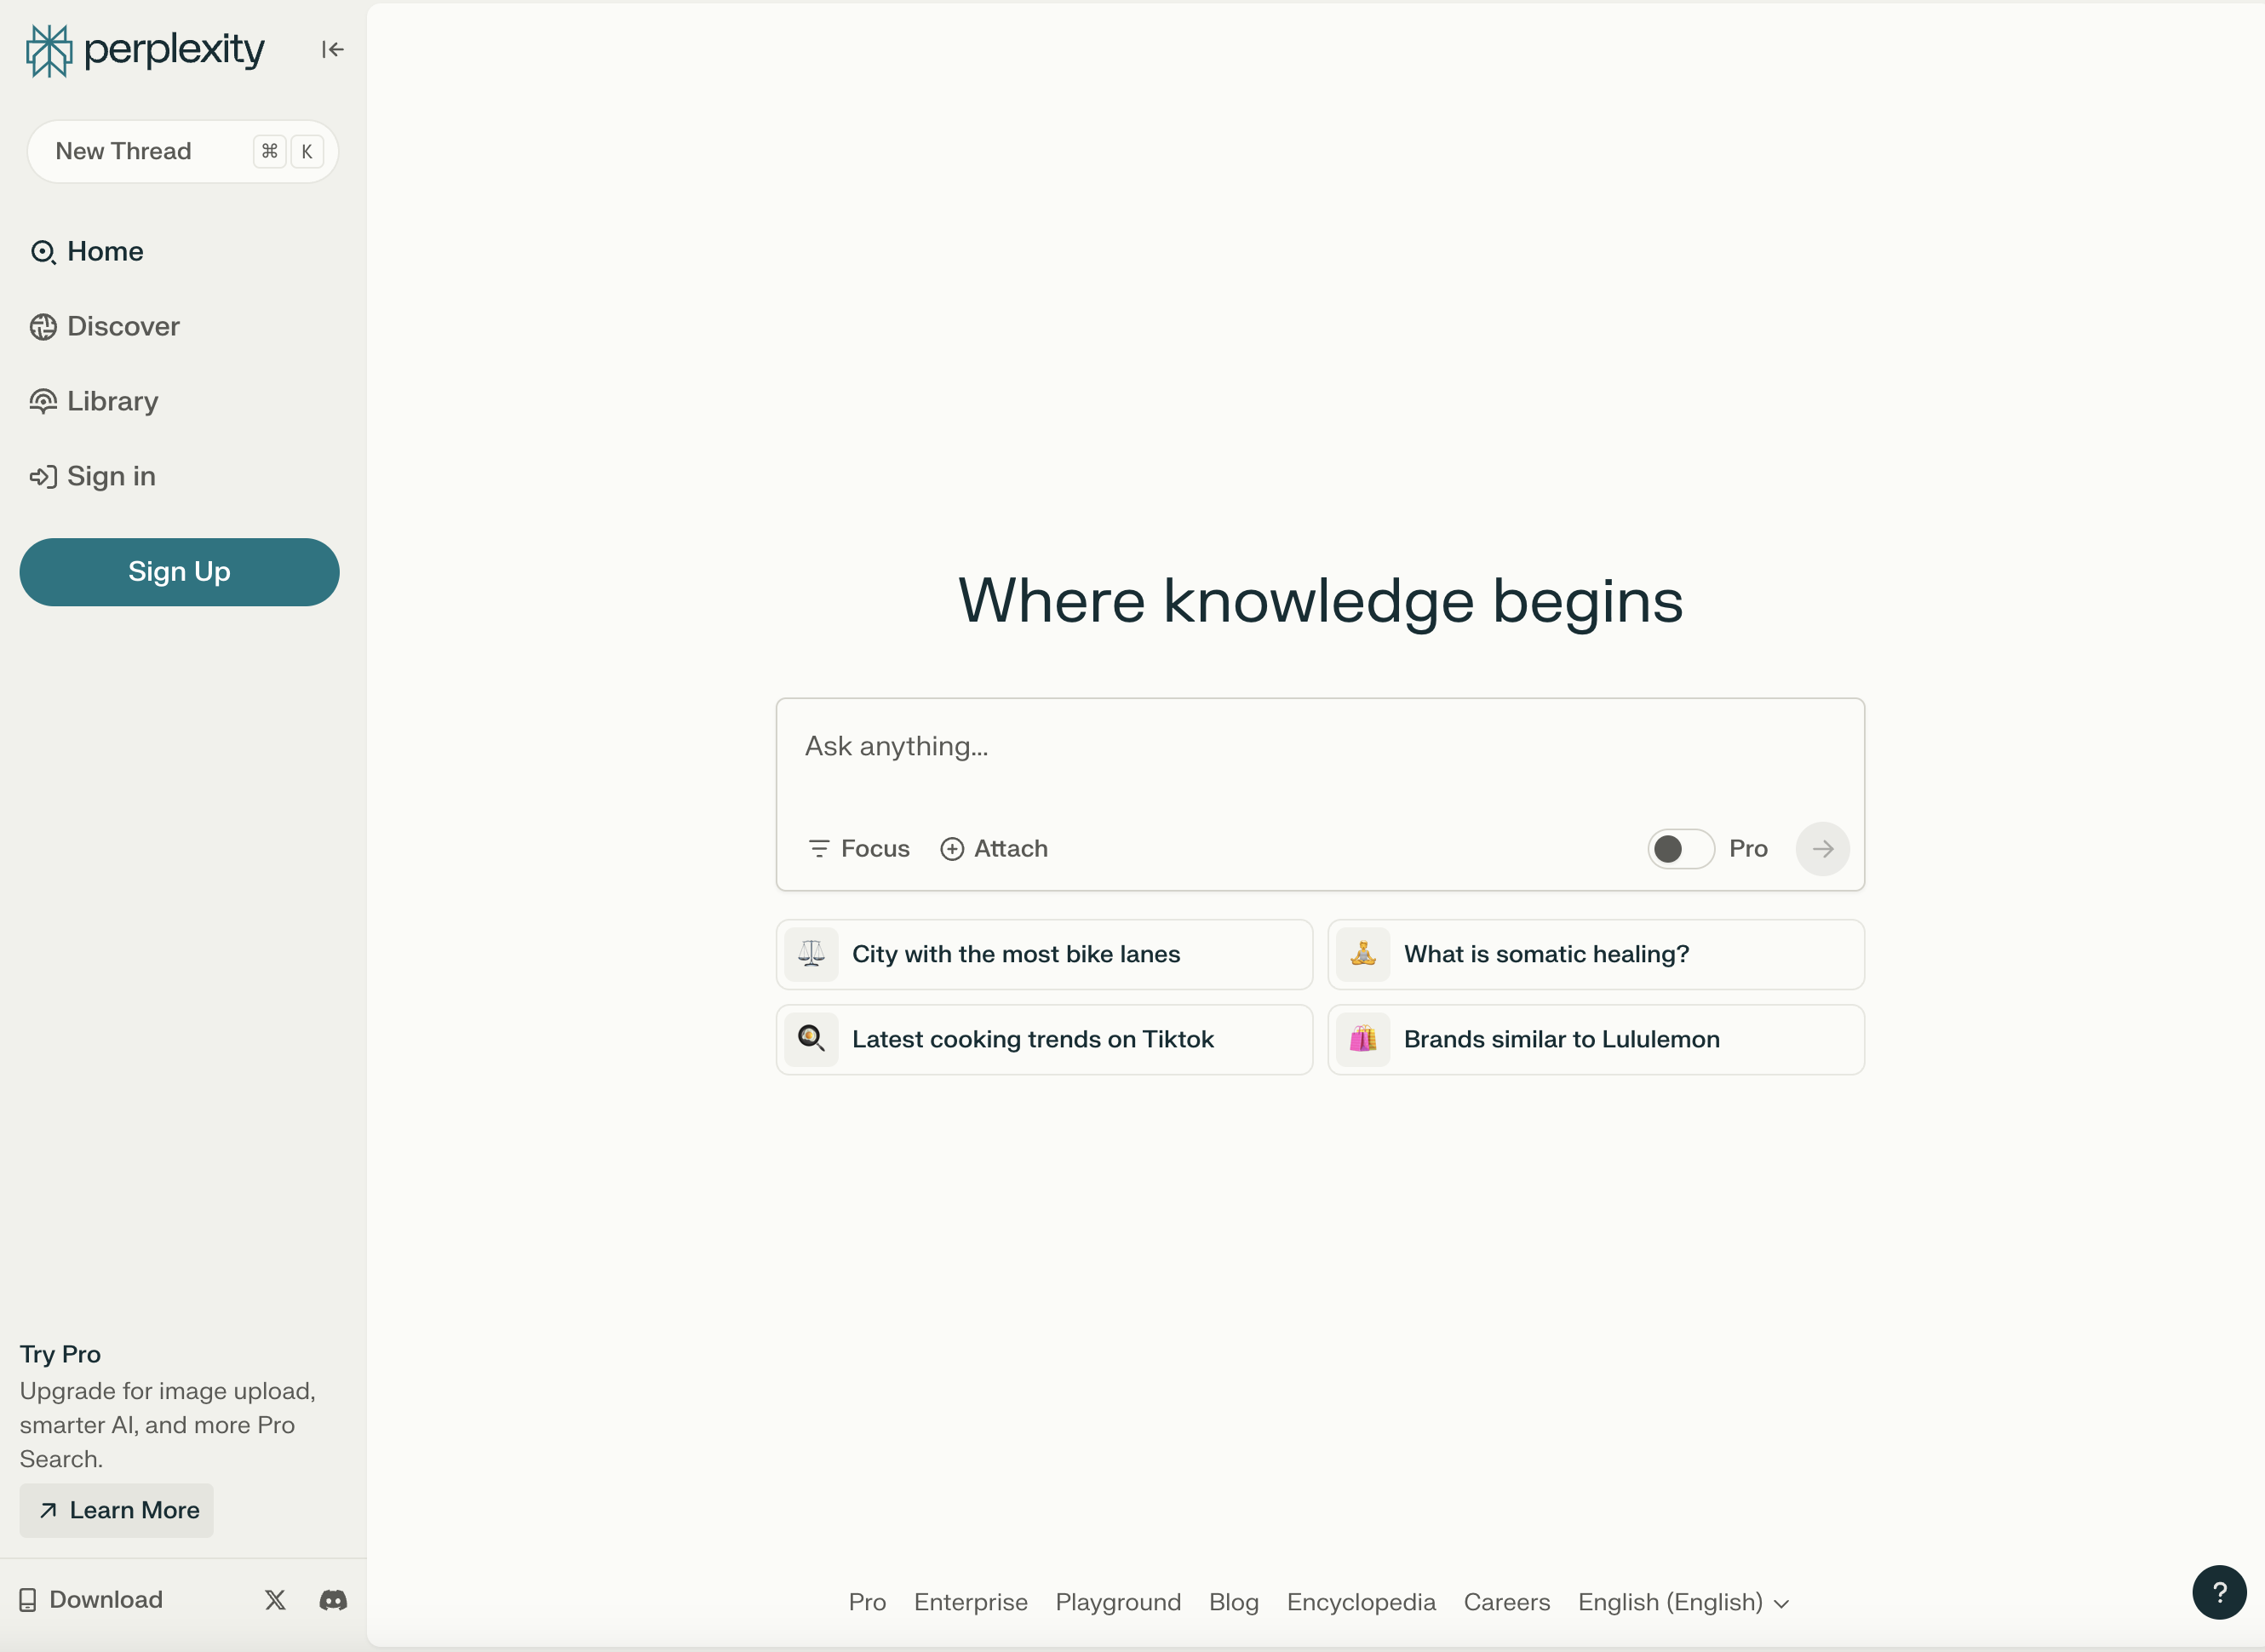2265x1652 pixels.
Task: Click Sign in in the sidebar
Action: coord(93,477)
